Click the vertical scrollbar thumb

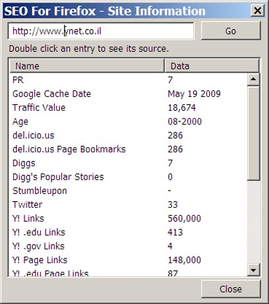point(253,133)
